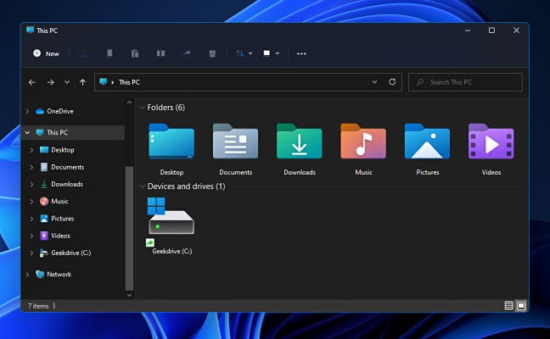This screenshot has height=339, width=550.
Task: Click the Pictures folder in main pane
Action: pyautogui.click(x=427, y=142)
